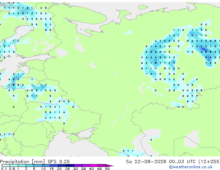Click the '00..03 UTC' time range text
The width and height of the screenshot is (220, 170).
[182, 162]
